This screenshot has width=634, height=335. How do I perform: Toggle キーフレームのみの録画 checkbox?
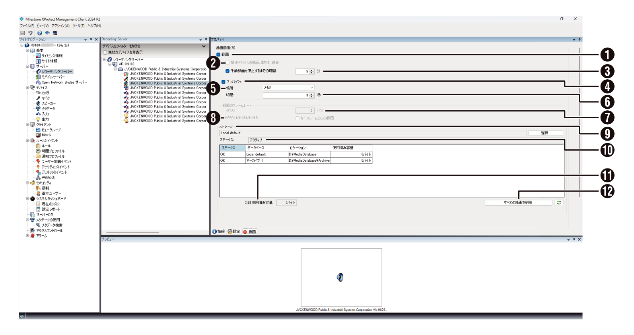click(298, 118)
